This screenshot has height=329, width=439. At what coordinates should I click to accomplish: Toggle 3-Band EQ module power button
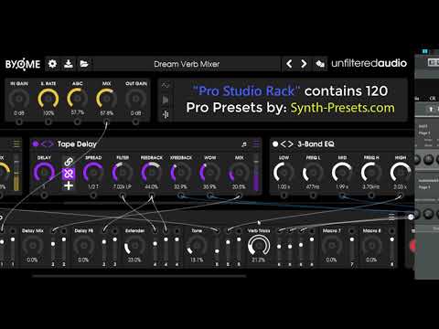[x=275, y=143]
